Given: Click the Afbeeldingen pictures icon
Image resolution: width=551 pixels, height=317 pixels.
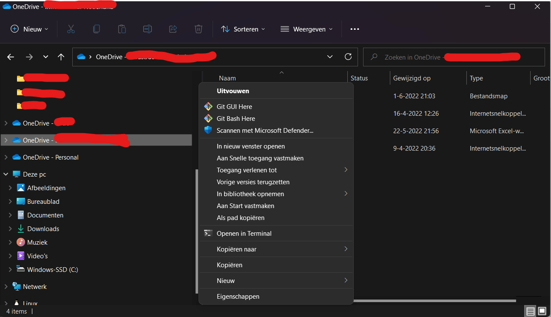Looking at the screenshot, I should [20, 188].
